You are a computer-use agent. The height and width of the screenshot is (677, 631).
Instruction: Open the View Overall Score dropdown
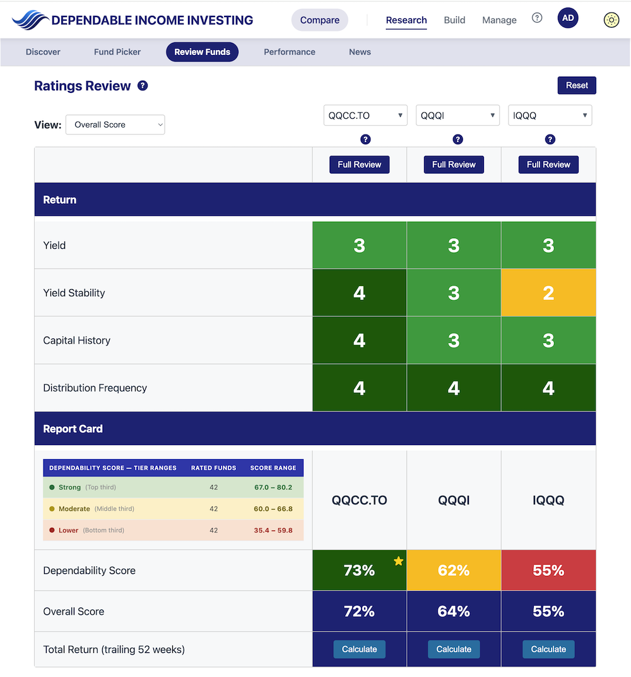click(x=115, y=125)
